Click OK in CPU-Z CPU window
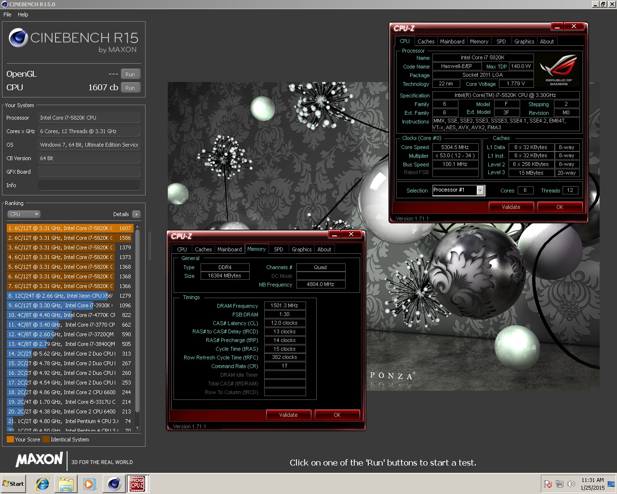617x494 pixels. tap(560, 207)
